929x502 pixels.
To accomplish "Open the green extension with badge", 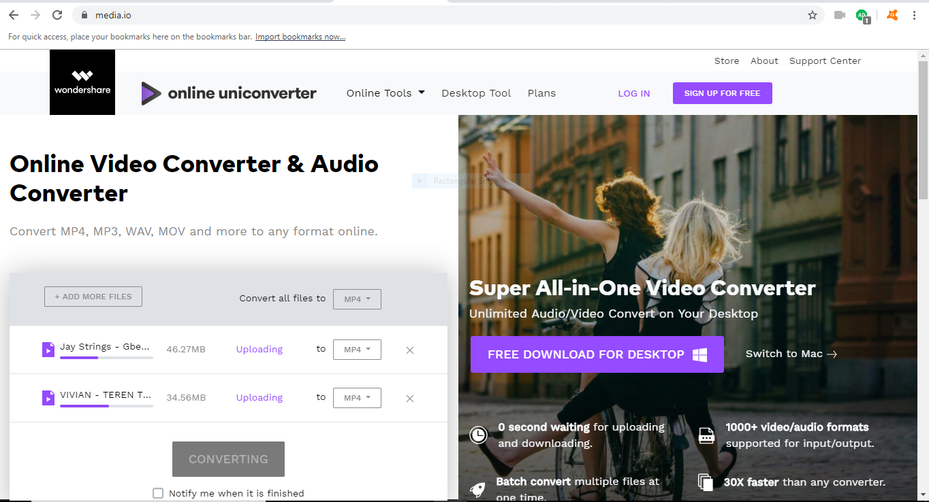I will pyautogui.click(x=863, y=16).
